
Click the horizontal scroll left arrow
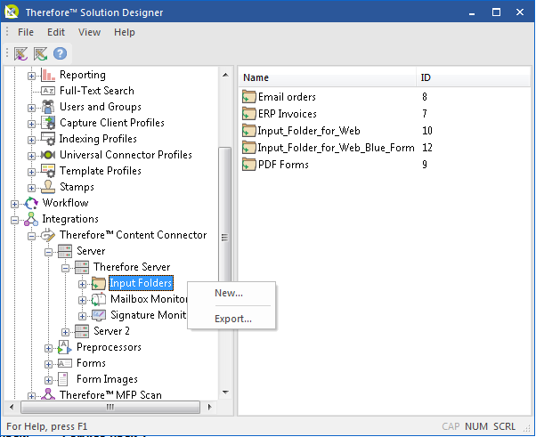(x=12, y=407)
